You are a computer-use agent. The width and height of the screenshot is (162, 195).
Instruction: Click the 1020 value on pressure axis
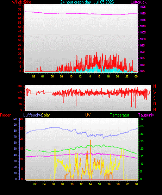click(x=143, y=13)
